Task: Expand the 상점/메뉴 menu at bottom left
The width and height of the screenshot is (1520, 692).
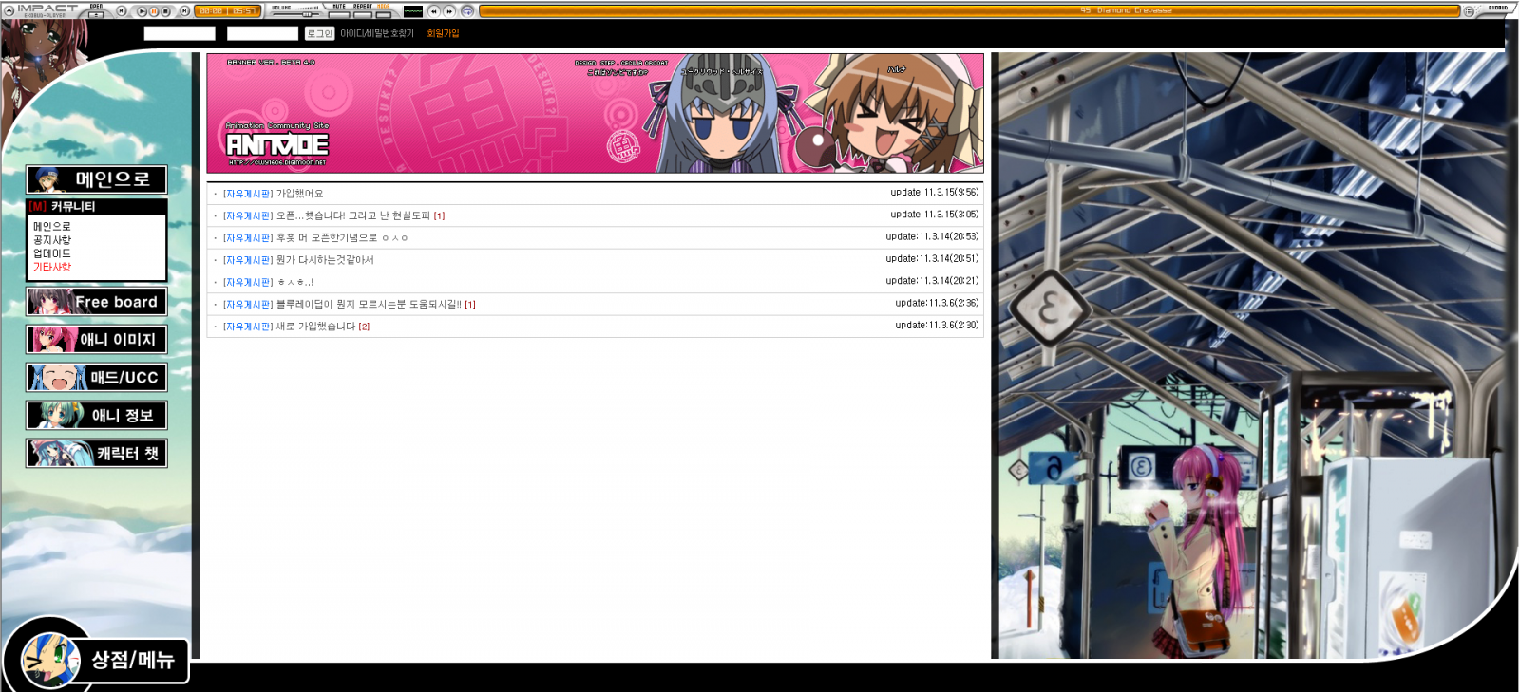Action: coord(131,660)
